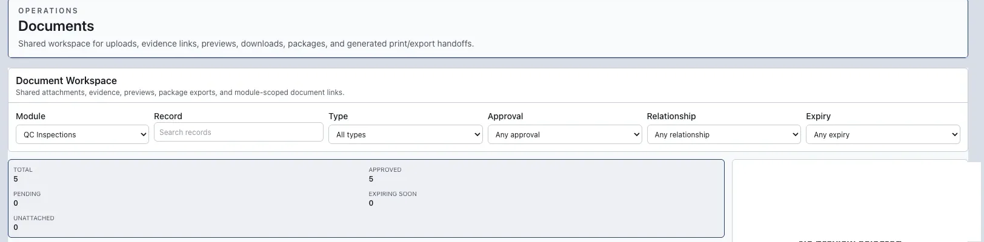Screen dimensions: 984x242
Task: Open the Approval filter set to Any approval
Action: point(565,134)
